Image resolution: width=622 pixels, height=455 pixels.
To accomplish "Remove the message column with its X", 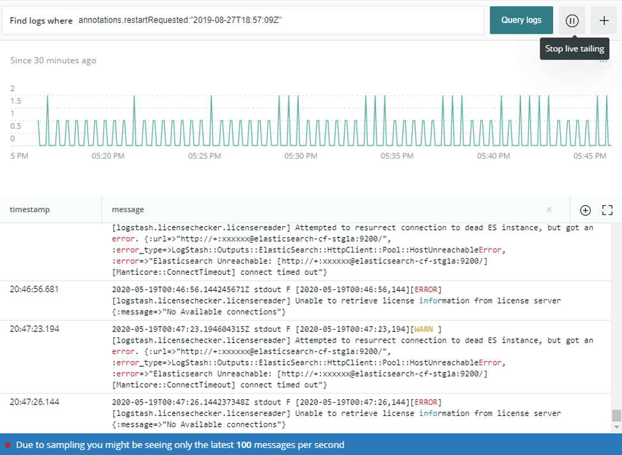I will (549, 210).
